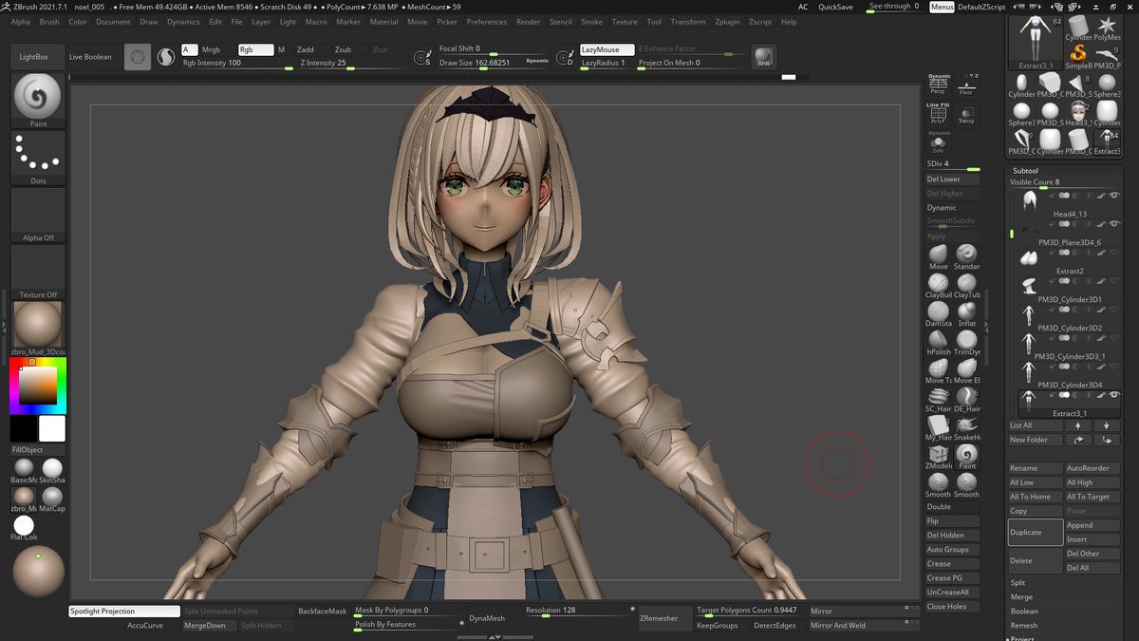Pick the SnakeHook brush
1139x641 pixels.
[x=966, y=427]
